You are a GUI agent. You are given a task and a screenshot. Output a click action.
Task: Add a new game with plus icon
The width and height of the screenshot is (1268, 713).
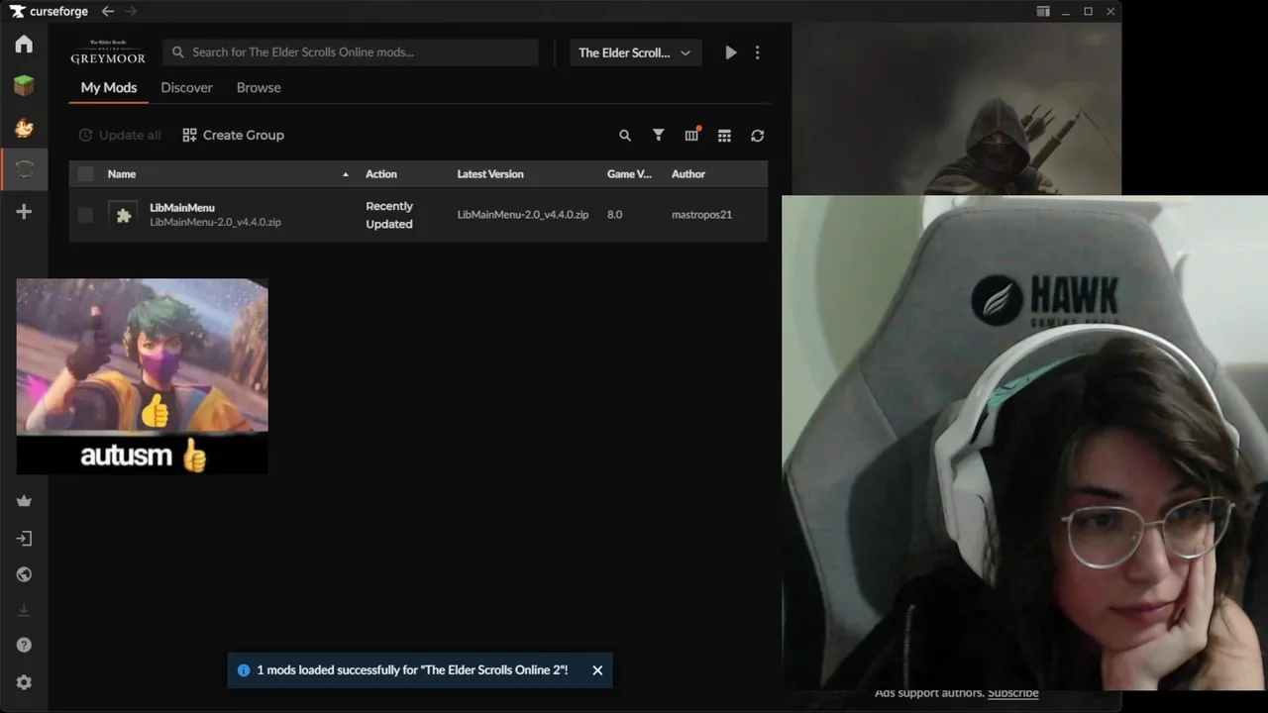pyautogui.click(x=24, y=212)
